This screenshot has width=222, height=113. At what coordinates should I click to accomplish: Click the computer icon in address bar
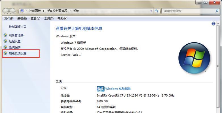coord(22,11)
